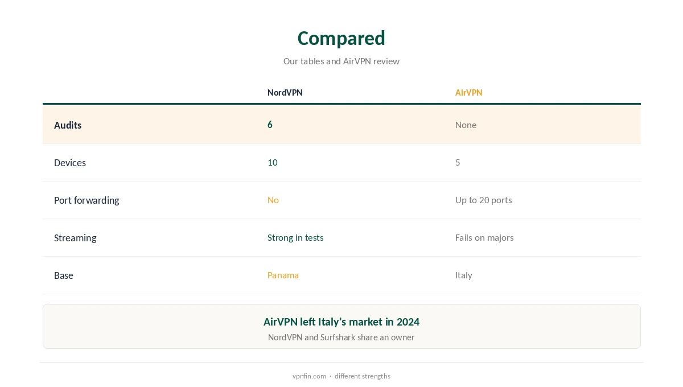Screen dimensions: 683x387
Task: Click the "different strengths" footer text
Action: tap(363, 376)
